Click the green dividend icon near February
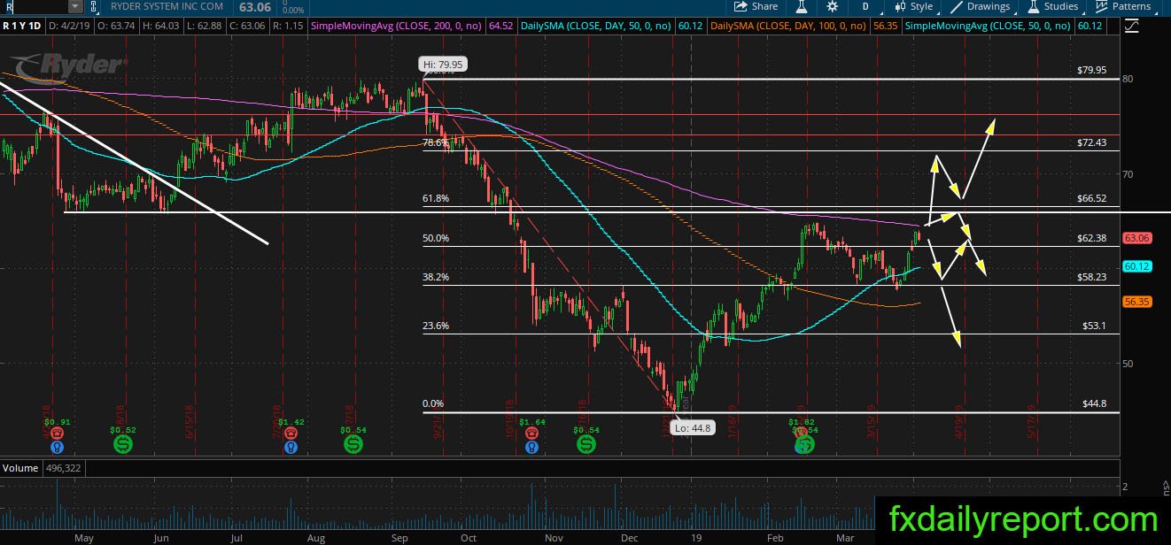 tap(803, 445)
